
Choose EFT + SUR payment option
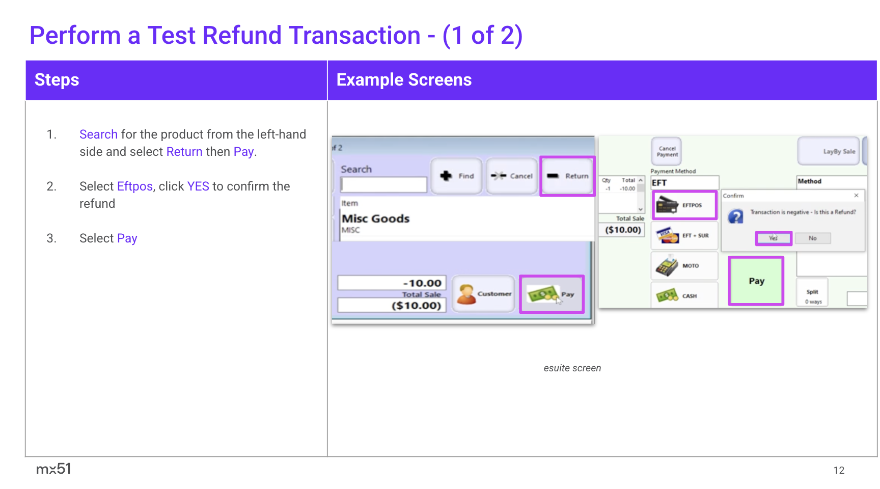(684, 235)
